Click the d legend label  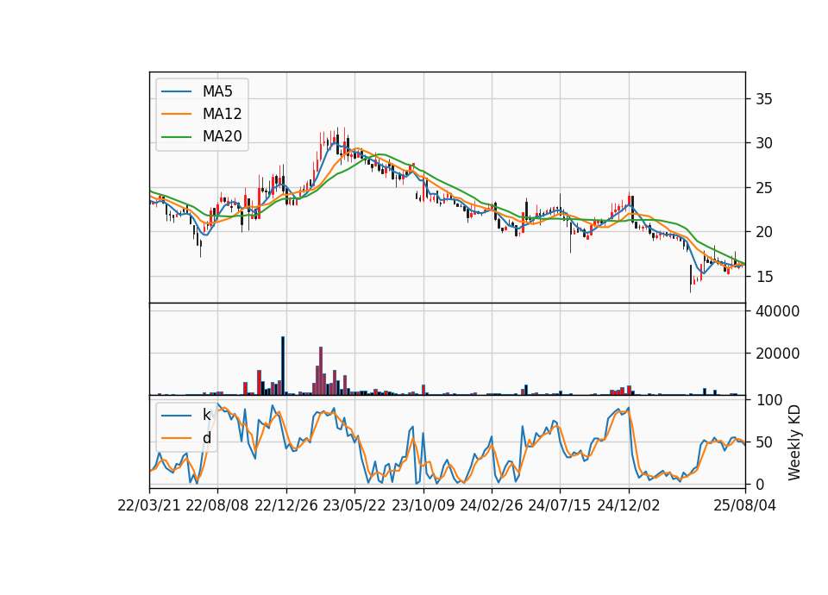click(206, 438)
